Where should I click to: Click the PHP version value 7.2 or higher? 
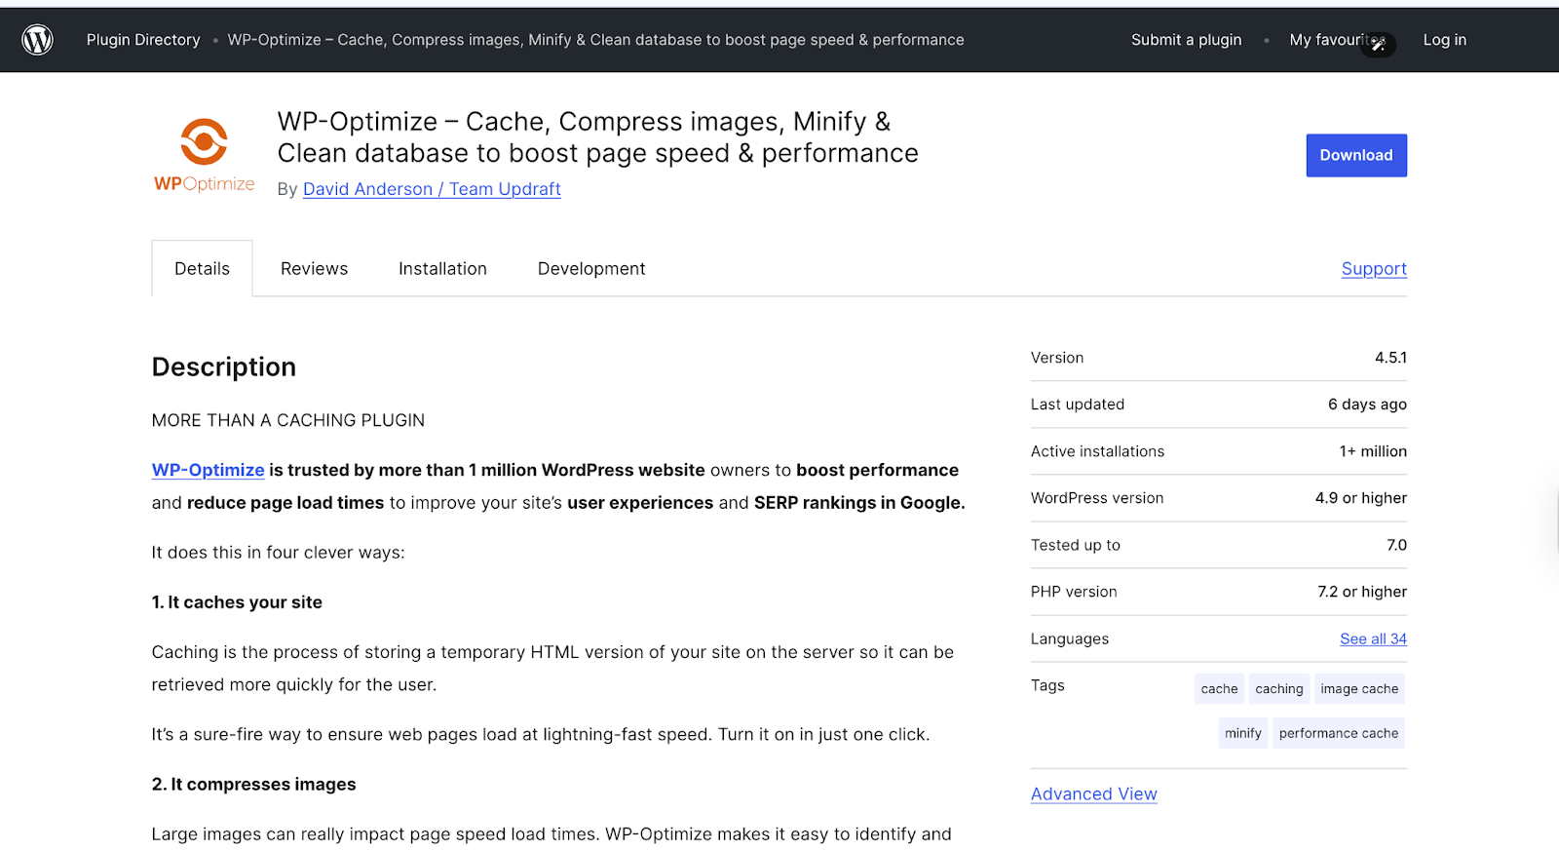click(x=1361, y=592)
